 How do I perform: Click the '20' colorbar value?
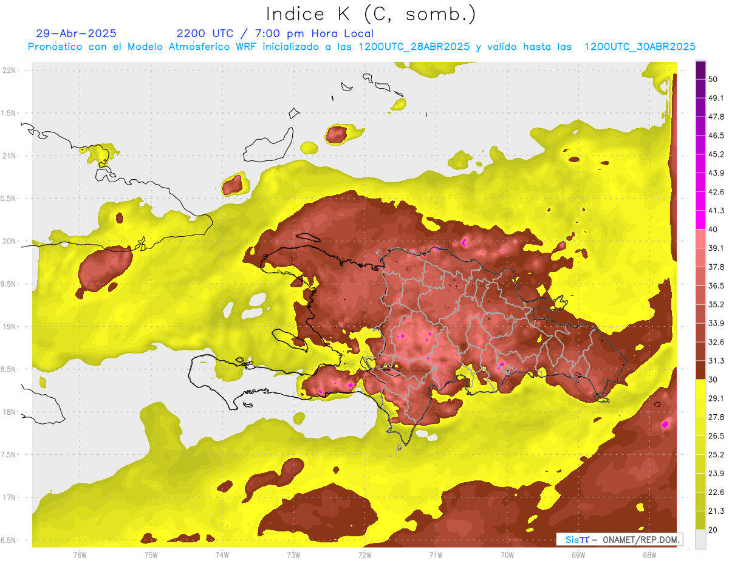click(x=713, y=530)
